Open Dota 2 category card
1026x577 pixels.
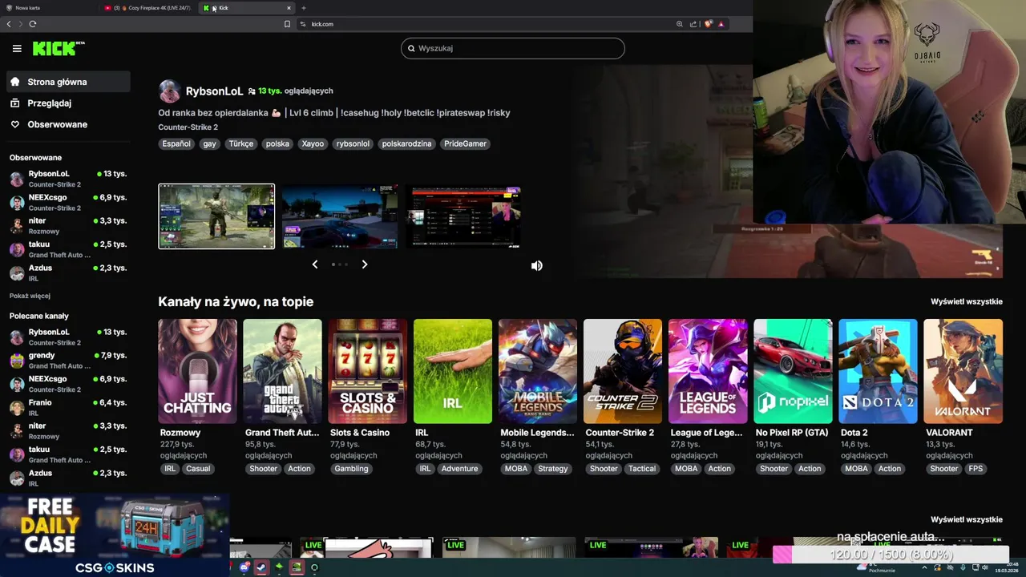(878, 371)
